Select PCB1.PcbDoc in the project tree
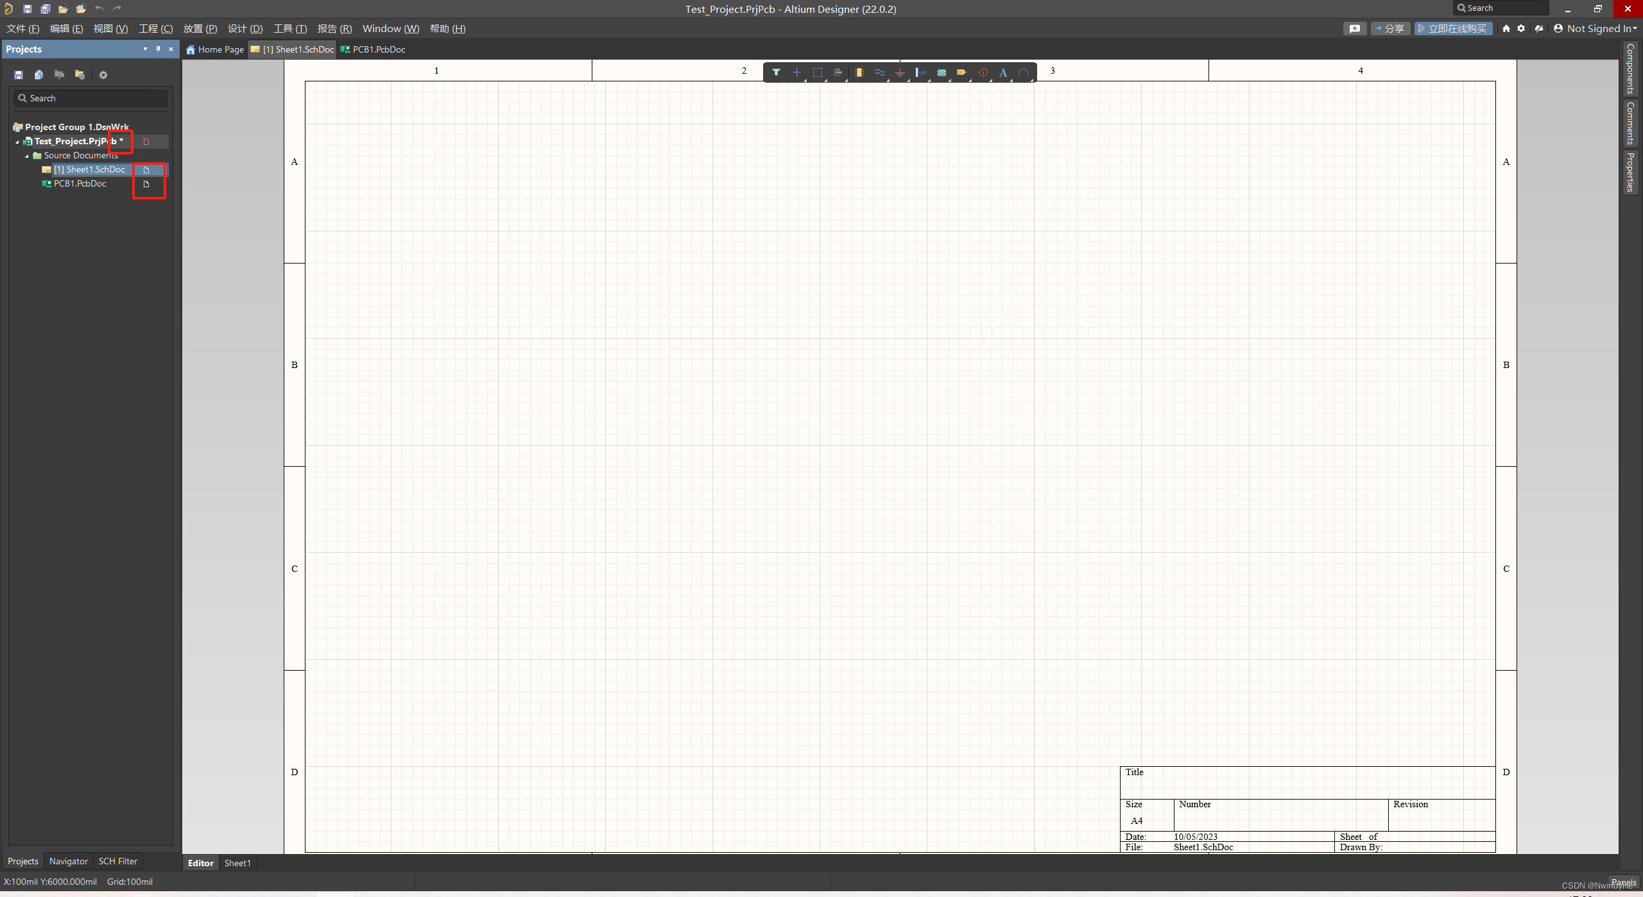The height and width of the screenshot is (897, 1643). click(80, 183)
